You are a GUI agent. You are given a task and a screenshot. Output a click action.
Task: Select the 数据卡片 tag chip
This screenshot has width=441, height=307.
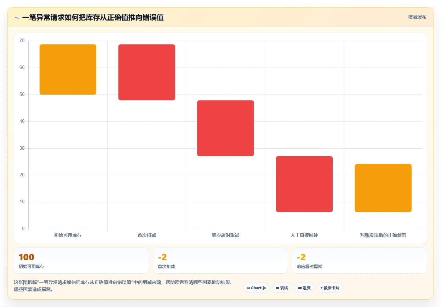[330, 288]
